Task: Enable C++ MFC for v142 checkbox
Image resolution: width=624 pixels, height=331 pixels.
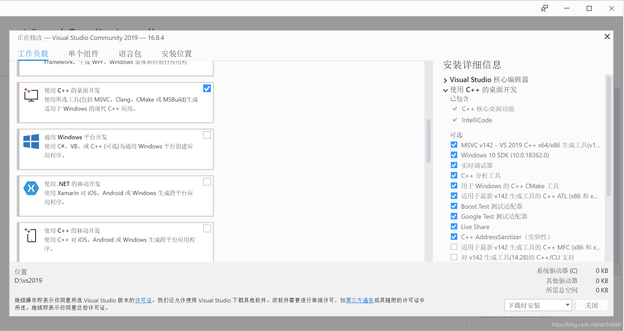Action: tap(454, 247)
